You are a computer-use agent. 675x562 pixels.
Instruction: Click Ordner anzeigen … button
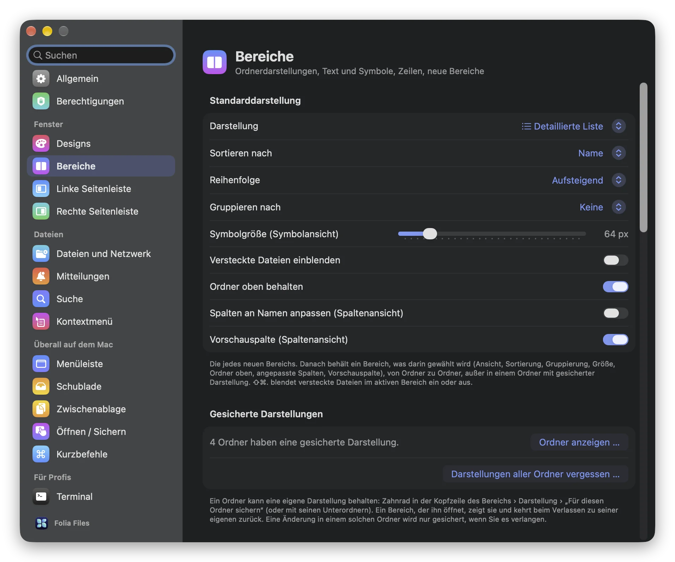coord(579,442)
